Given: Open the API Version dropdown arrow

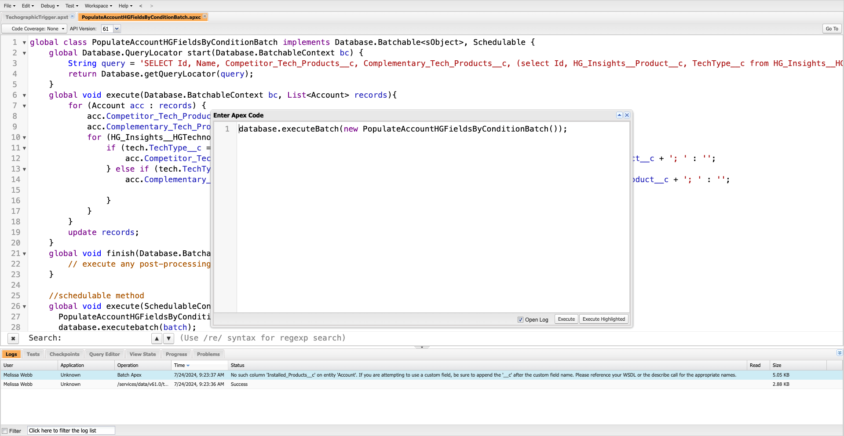Looking at the screenshot, I should pyautogui.click(x=117, y=29).
